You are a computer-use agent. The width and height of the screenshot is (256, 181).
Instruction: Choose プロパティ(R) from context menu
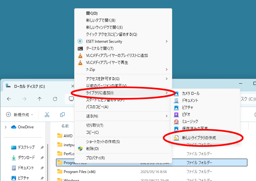tap(95, 158)
